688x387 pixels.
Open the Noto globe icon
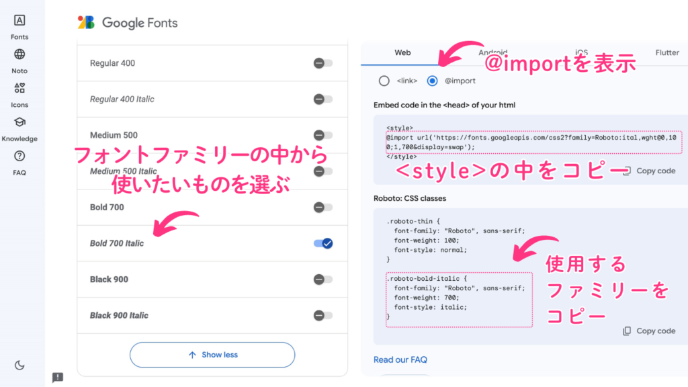(19, 54)
